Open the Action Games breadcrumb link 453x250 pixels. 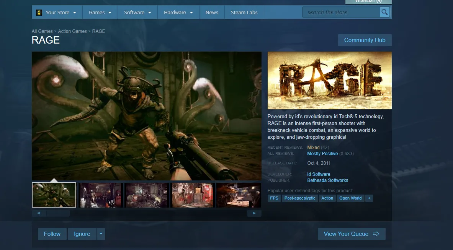coord(72,31)
